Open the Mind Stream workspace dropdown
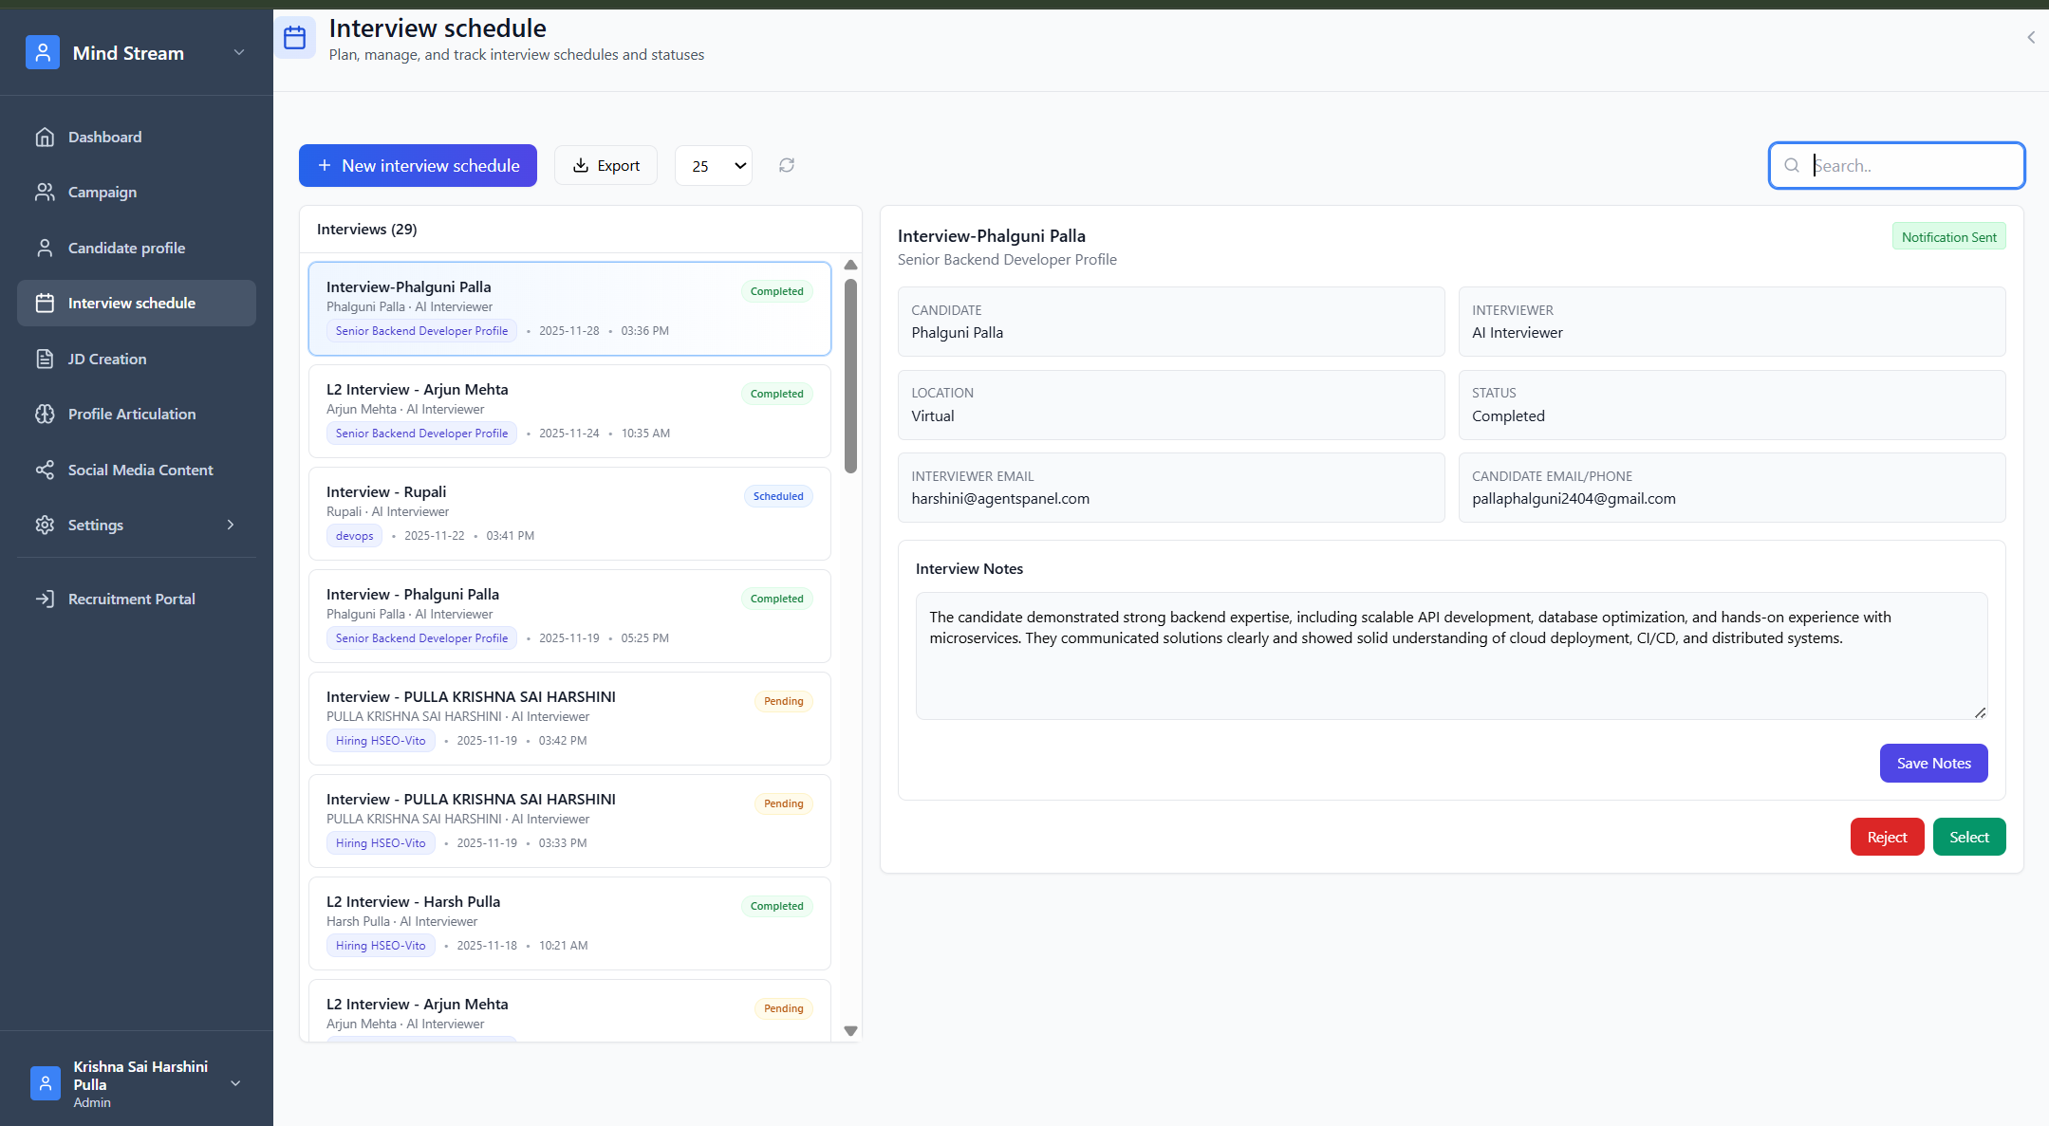Screen dimensions: 2049x1126 pos(239,53)
